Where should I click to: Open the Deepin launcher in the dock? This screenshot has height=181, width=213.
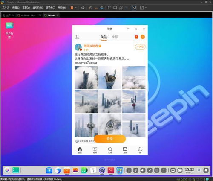[7, 170]
